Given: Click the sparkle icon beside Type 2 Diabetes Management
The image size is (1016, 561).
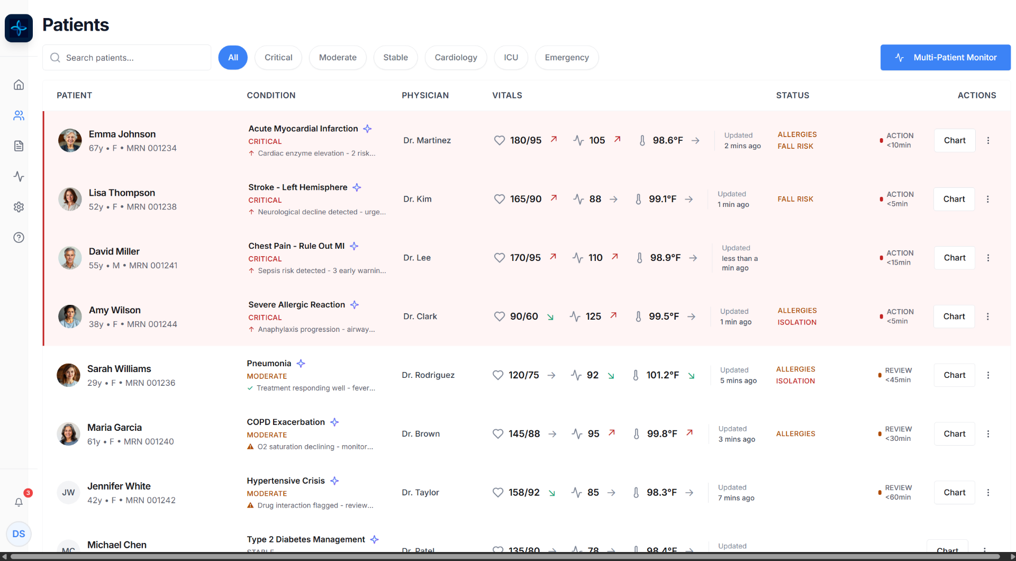Looking at the screenshot, I should pos(375,539).
